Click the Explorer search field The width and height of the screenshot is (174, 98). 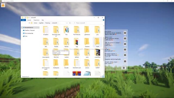click(x=88, y=23)
